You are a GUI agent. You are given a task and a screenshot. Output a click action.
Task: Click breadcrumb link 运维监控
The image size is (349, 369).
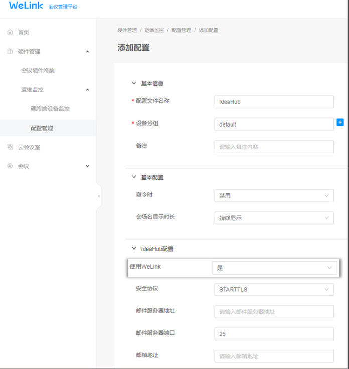pyautogui.click(x=154, y=30)
